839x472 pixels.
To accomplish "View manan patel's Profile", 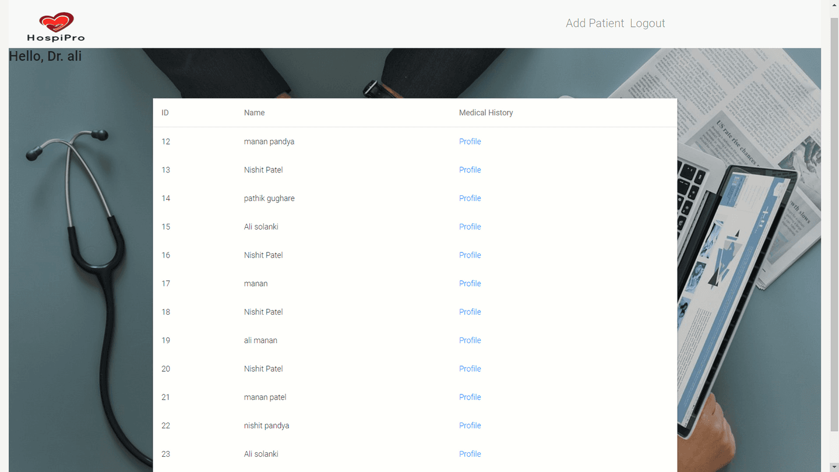I will pyautogui.click(x=470, y=397).
